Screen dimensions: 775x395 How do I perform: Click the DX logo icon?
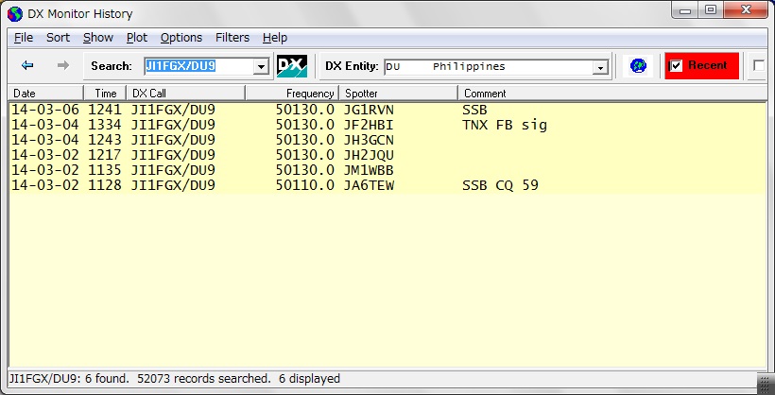(292, 66)
